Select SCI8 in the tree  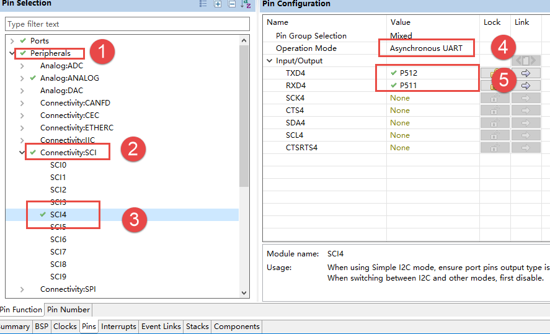58,264
